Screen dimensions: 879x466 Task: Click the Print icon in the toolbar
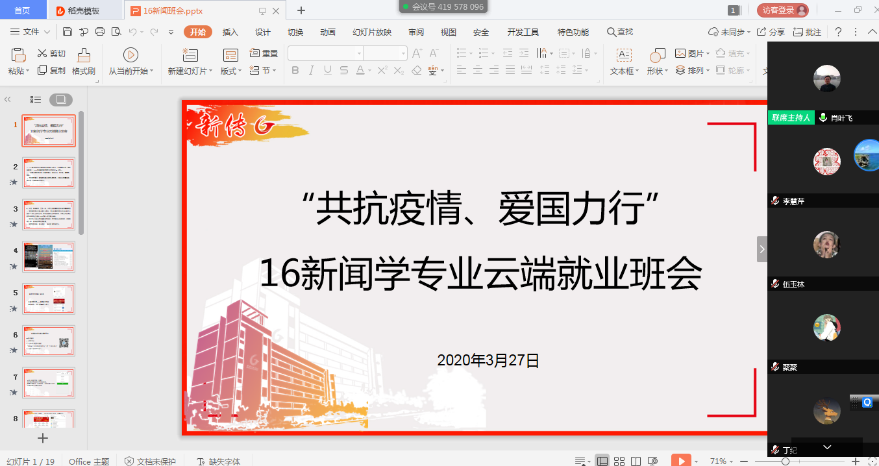(100, 32)
